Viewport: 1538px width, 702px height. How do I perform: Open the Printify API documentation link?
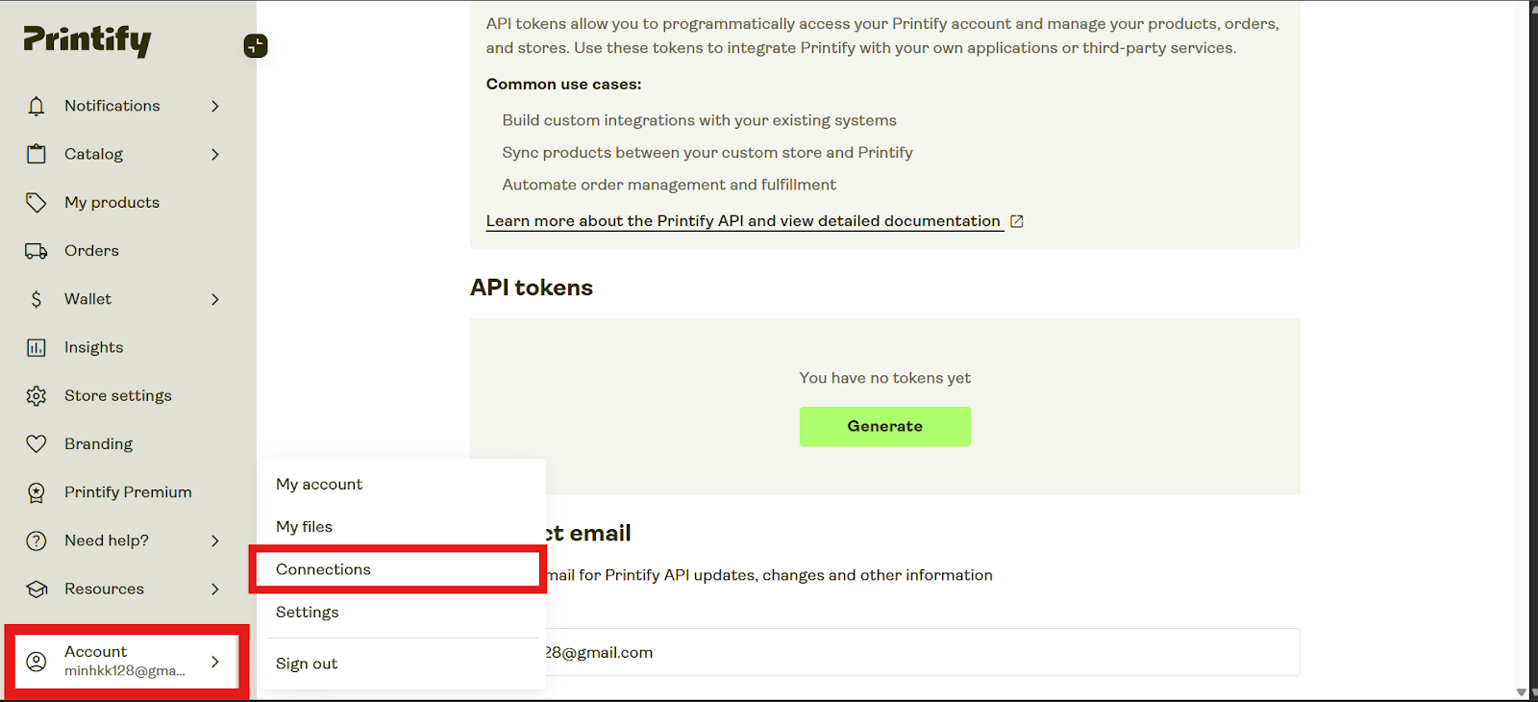tap(743, 221)
